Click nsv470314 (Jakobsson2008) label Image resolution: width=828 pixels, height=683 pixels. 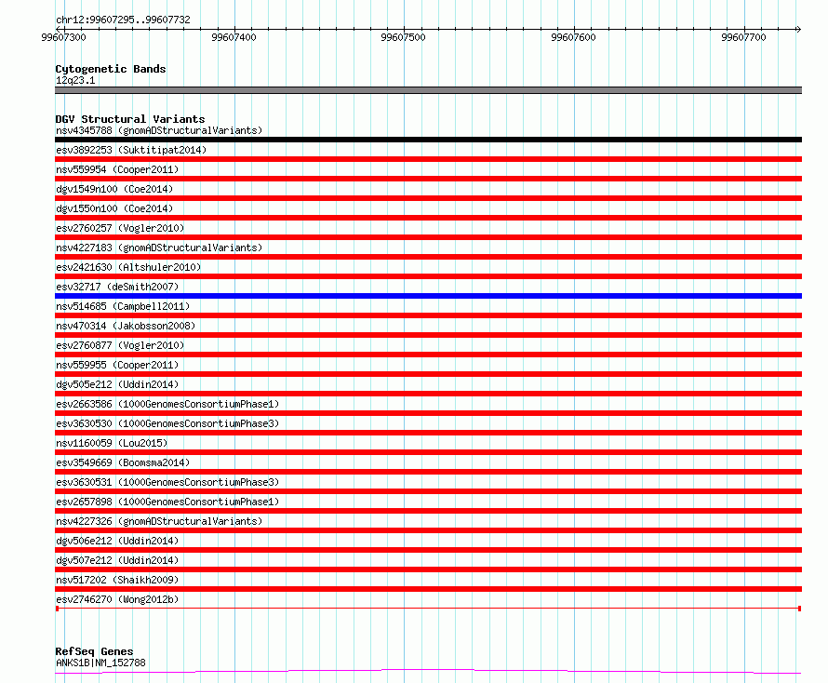pyautogui.click(x=126, y=326)
